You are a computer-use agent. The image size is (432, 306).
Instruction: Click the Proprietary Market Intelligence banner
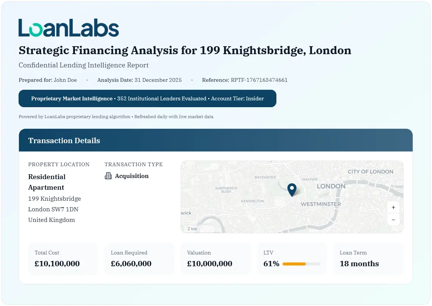tap(147, 98)
